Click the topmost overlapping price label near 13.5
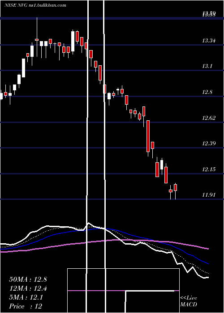The width and height of the screenshot is (224, 313). tap(209, 14)
